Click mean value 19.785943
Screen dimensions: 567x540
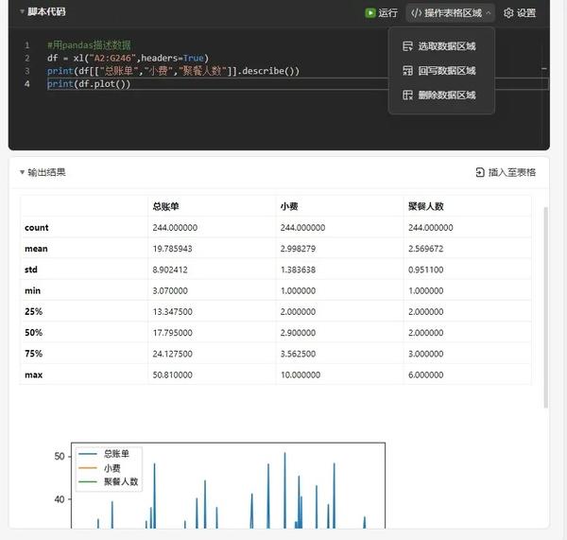(172, 249)
